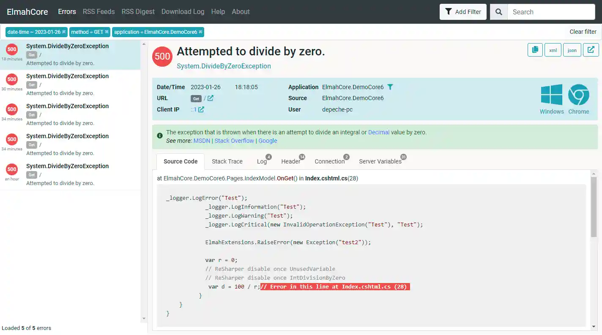This screenshot has width=602, height=335.
Task: Select the error logged 18 minutes ago
Action: (x=70, y=55)
